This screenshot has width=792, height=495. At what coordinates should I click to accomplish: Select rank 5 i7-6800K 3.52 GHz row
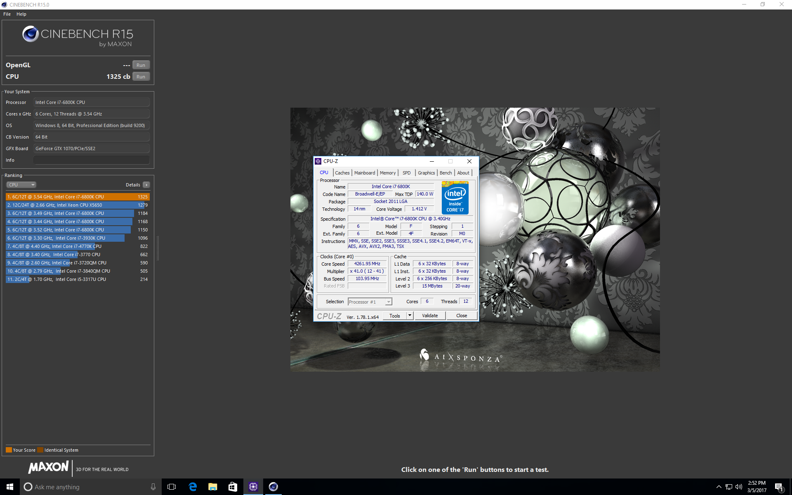(78, 230)
